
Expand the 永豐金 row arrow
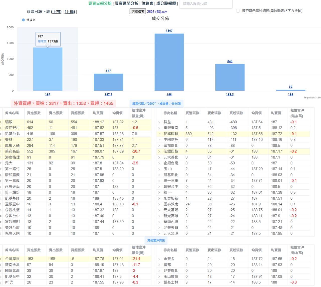pos(159,259)
